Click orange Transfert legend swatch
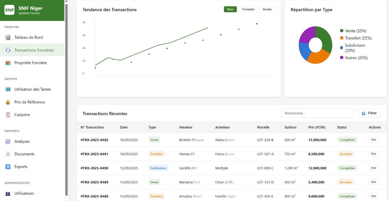389x201 pixels. 342,38
